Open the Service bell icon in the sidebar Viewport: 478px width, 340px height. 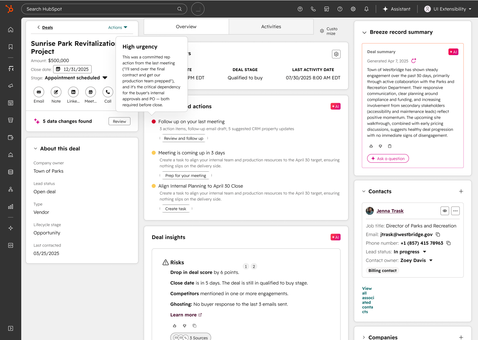11,155
